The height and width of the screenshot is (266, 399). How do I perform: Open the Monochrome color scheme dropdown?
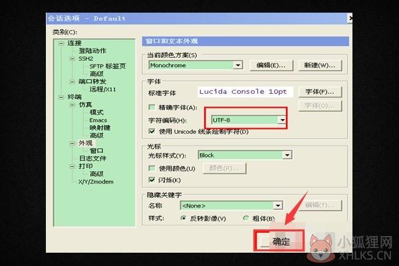pyautogui.click(x=237, y=65)
